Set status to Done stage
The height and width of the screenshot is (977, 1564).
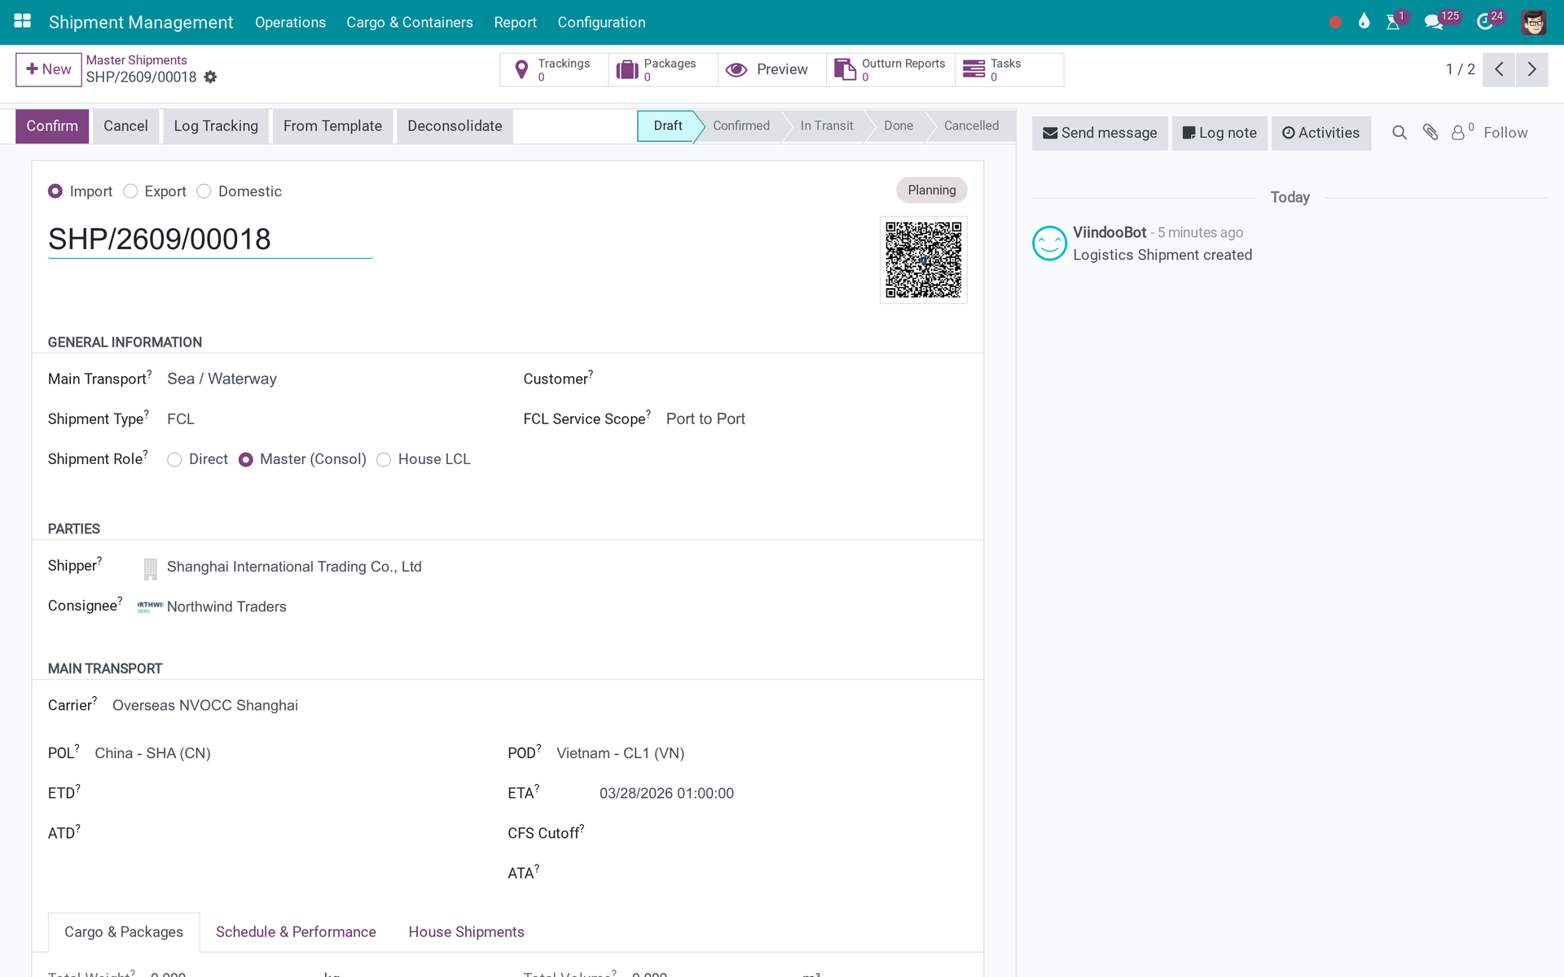pos(898,126)
